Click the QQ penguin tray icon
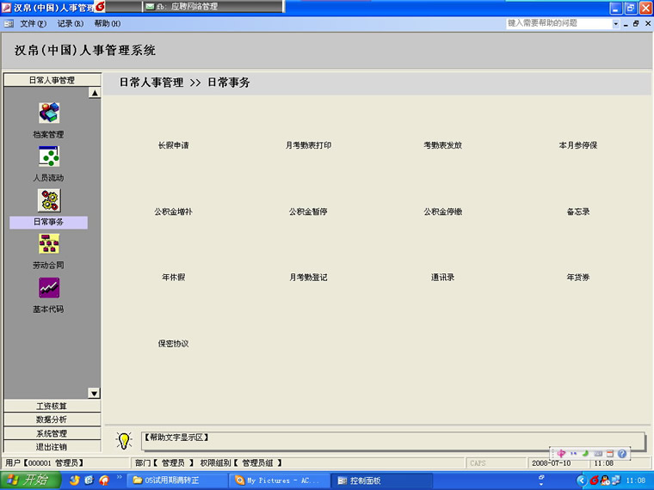This screenshot has height=490, width=654. [x=605, y=481]
